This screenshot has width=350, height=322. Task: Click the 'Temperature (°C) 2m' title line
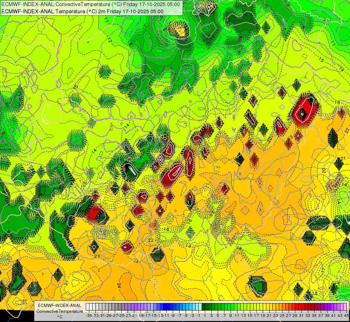[x=82, y=11]
